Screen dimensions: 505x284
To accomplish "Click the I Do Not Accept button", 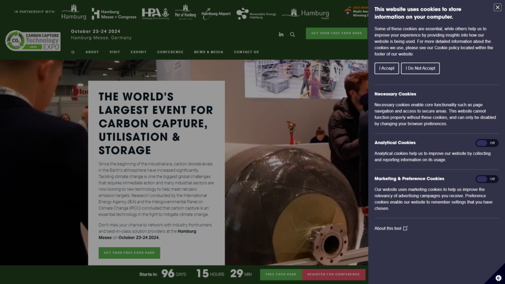I will [x=420, y=68].
